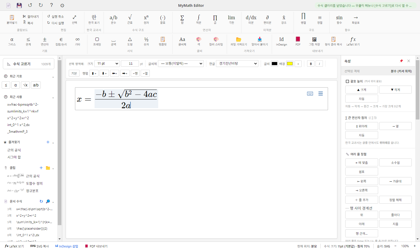Open font size 11 pt dropdown
The width and height of the screenshot is (420, 250).
point(107,64)
